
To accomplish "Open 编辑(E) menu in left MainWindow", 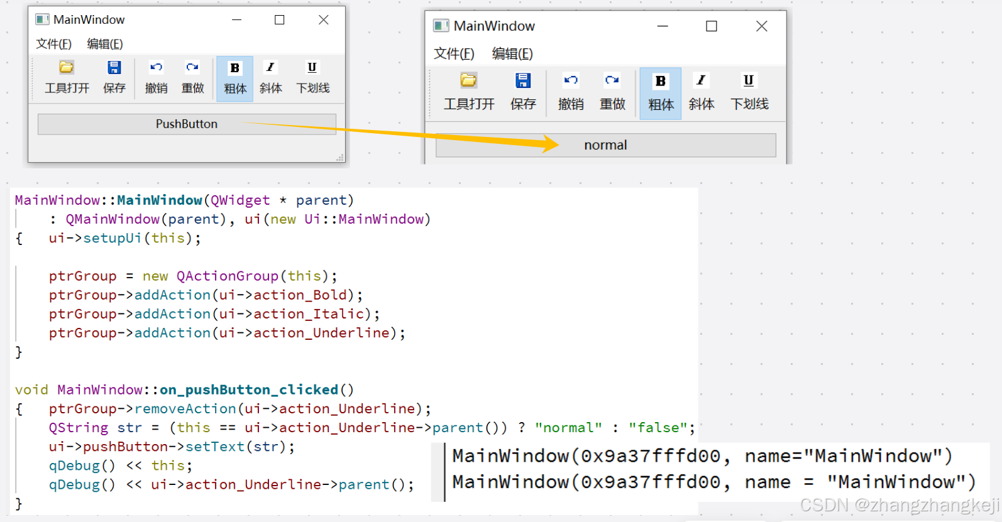I will (105, 44).
